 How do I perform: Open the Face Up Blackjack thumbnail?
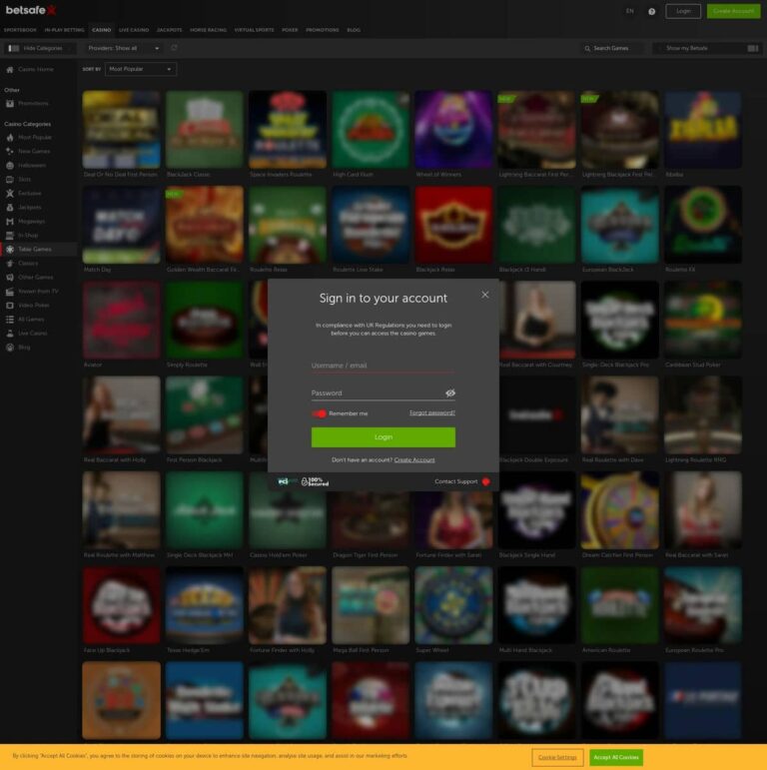point(121,605)
